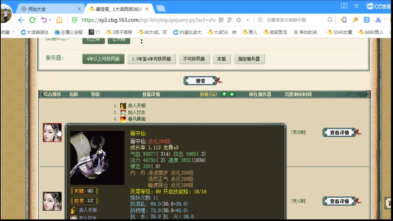Viewport: 393px width, 221px height.
Task: Open the browser hamburger menu
Action: click(x=356, y=6)
